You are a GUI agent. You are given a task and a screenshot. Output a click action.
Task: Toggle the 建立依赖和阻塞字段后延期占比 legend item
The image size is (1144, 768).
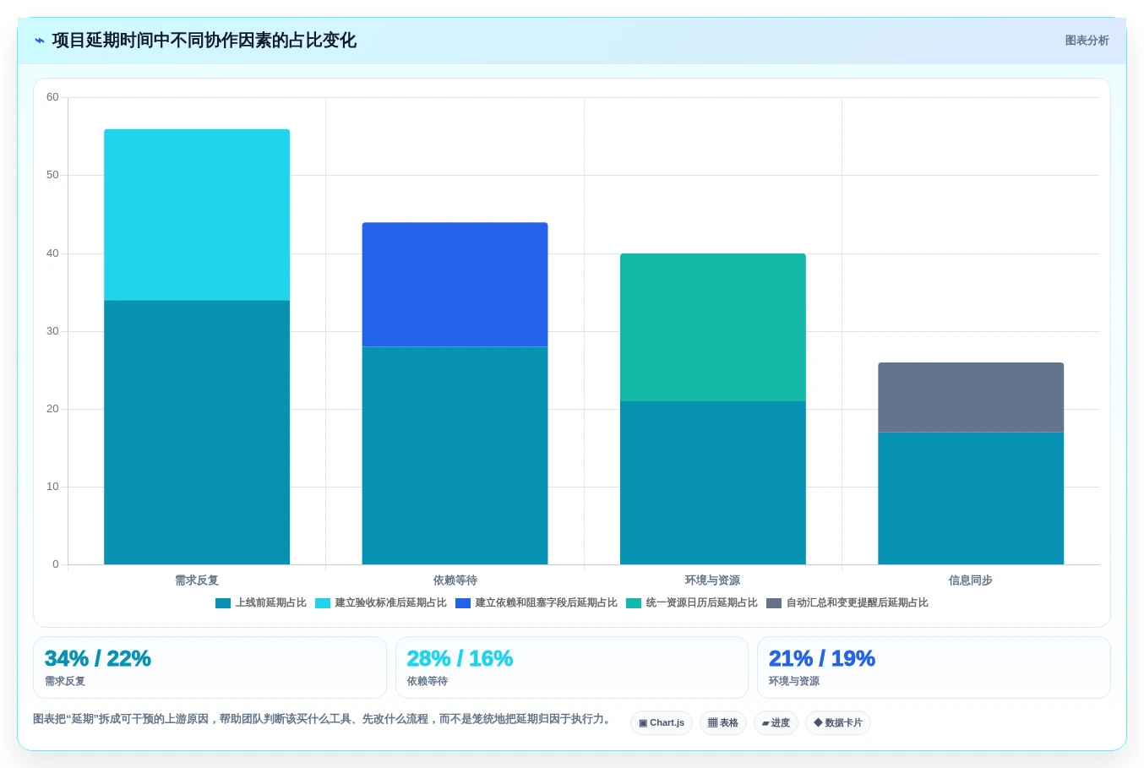point(537,602)
